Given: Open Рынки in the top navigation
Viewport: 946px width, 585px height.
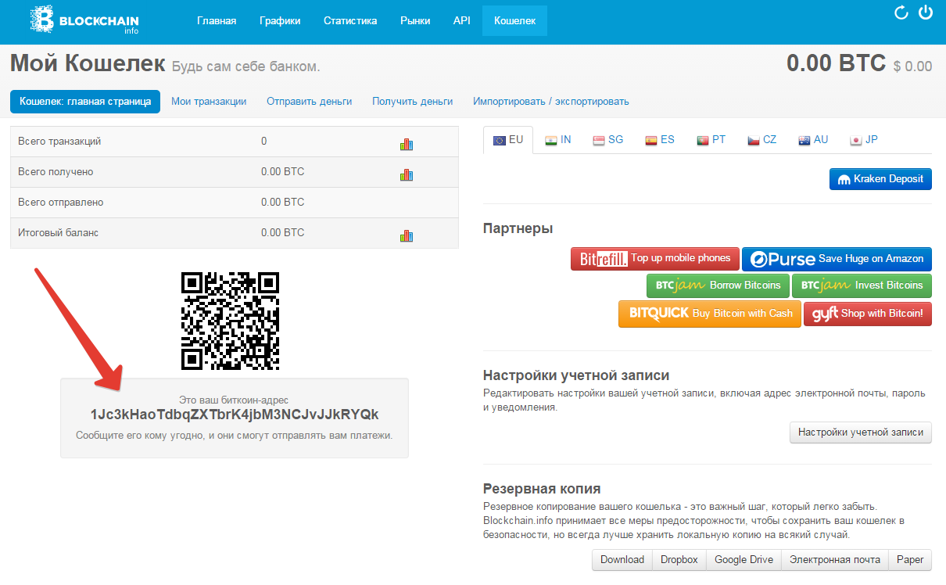Looking at the screenshot, I should pyautogui.click(x=415, y=21).
